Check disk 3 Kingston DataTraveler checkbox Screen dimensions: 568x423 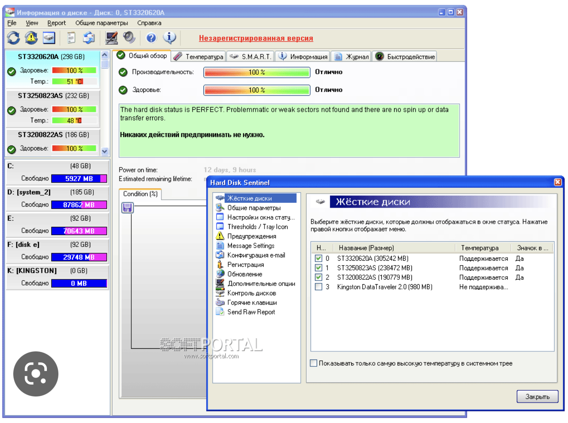point(319,287)
